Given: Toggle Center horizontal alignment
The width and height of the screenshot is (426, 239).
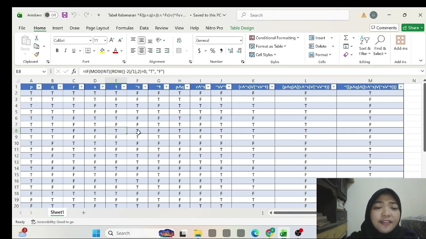Looking at the screenshot, I should pyautogui.click(x=141, y=50).
